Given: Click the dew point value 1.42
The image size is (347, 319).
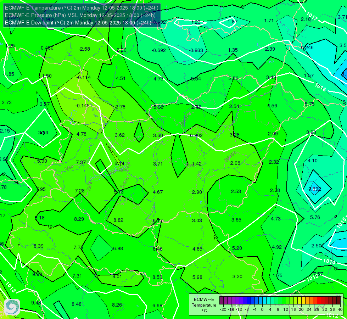Looking at the screenshot, I should tap(197, 164).
